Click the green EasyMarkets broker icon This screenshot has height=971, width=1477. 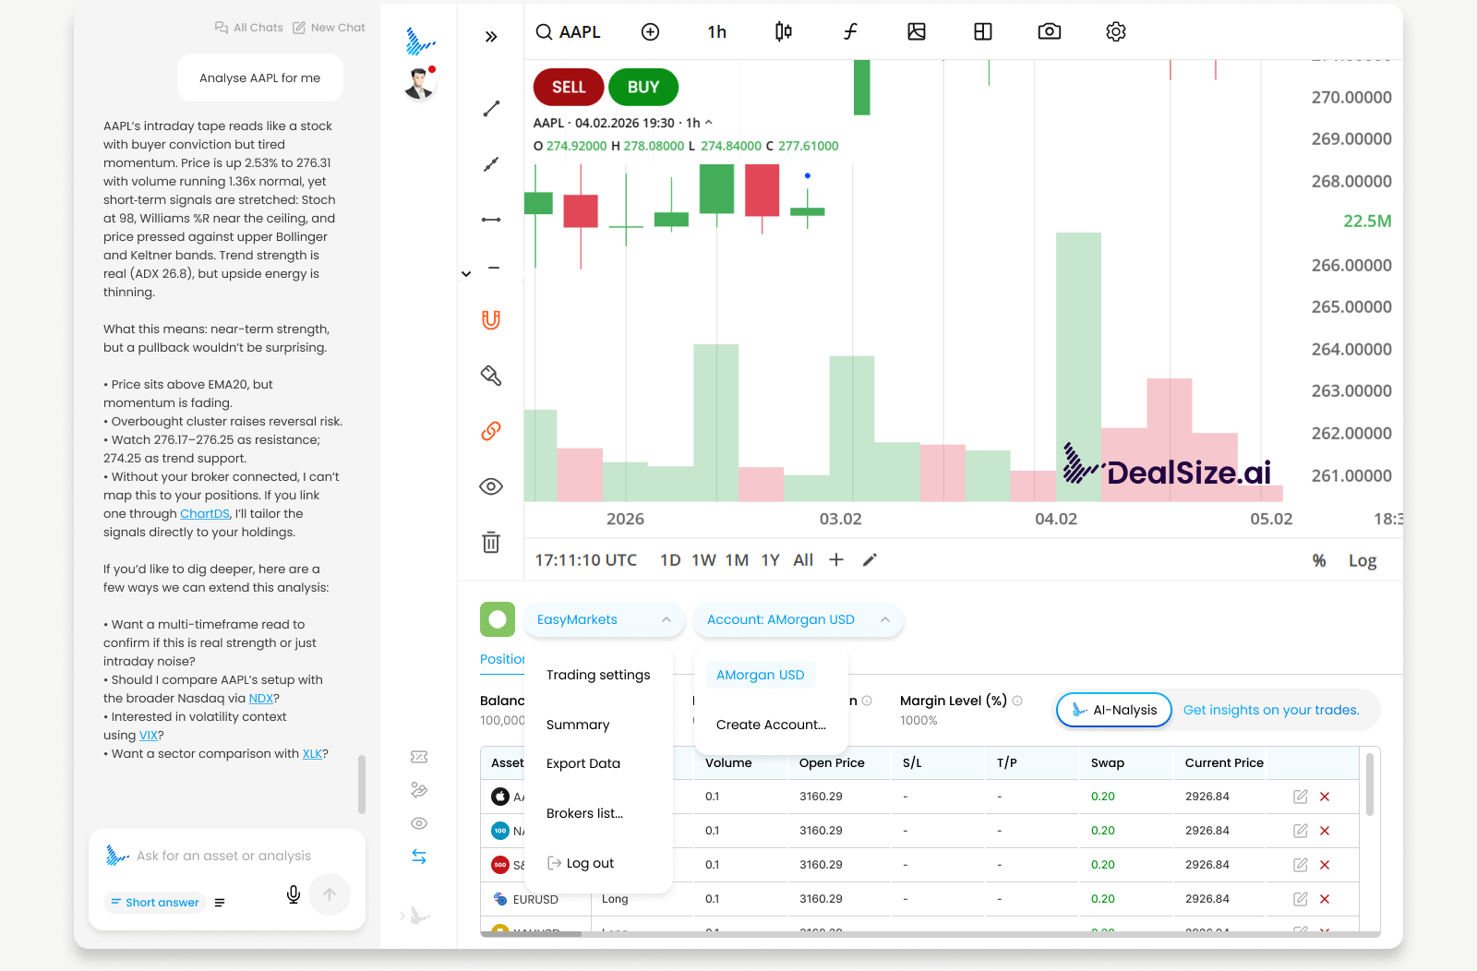click(498, 619)
